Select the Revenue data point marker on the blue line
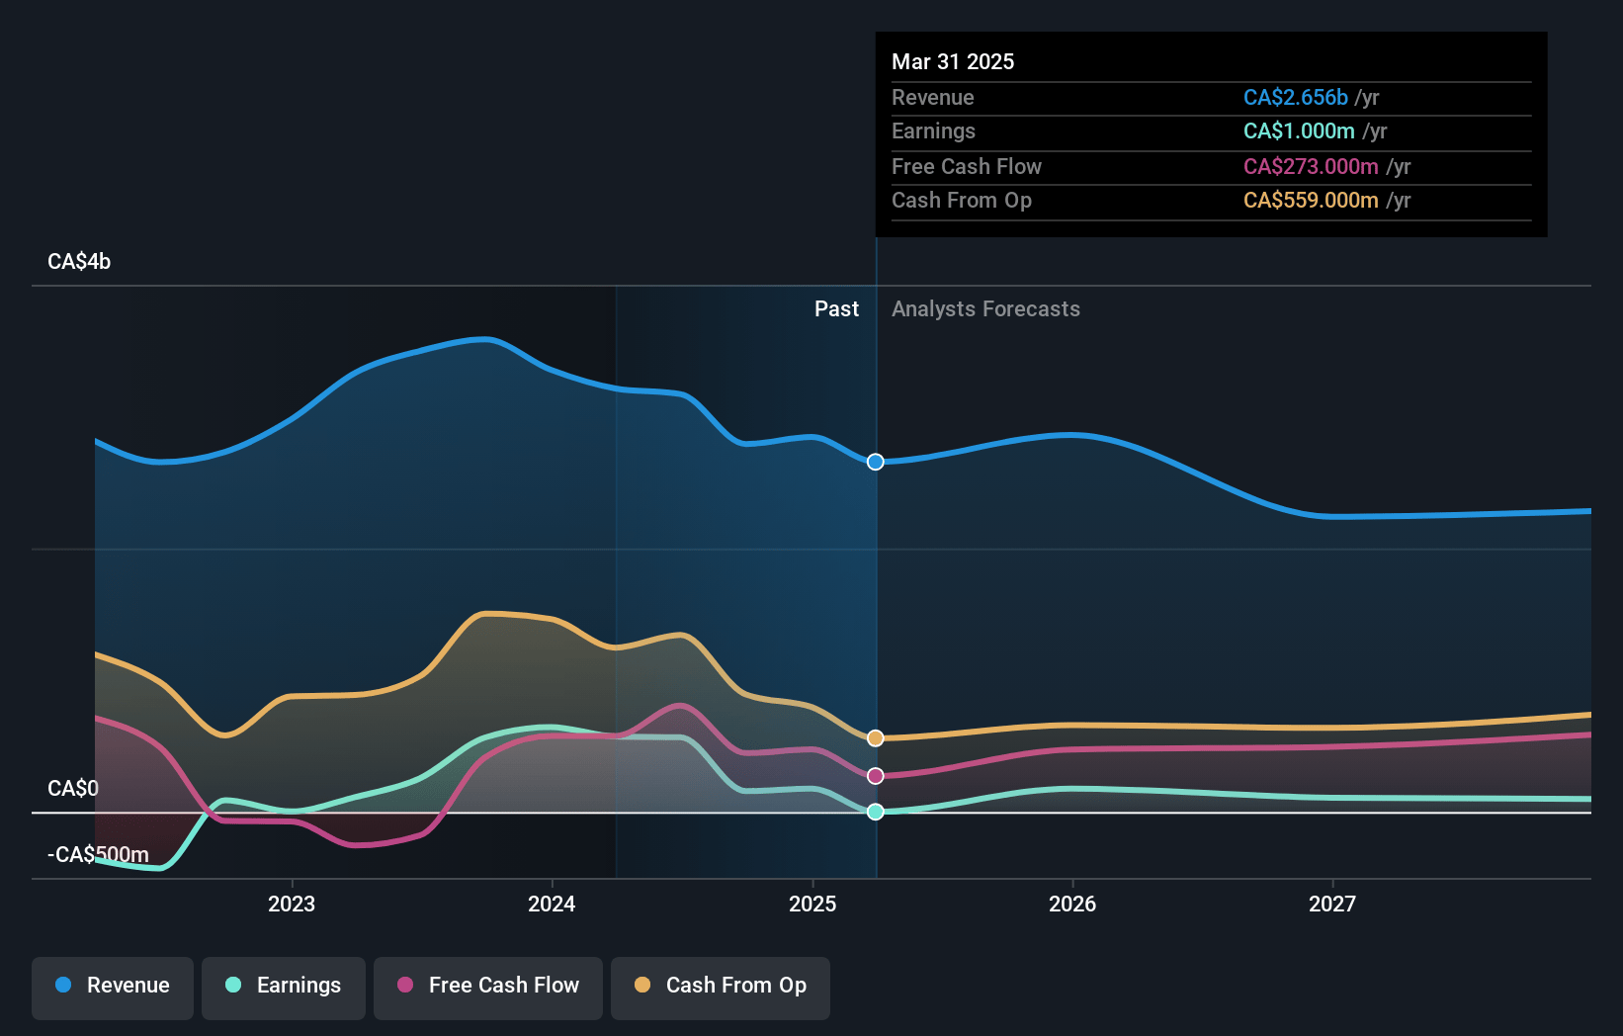Viewport: 1623px width, 1036px height. 876,462
